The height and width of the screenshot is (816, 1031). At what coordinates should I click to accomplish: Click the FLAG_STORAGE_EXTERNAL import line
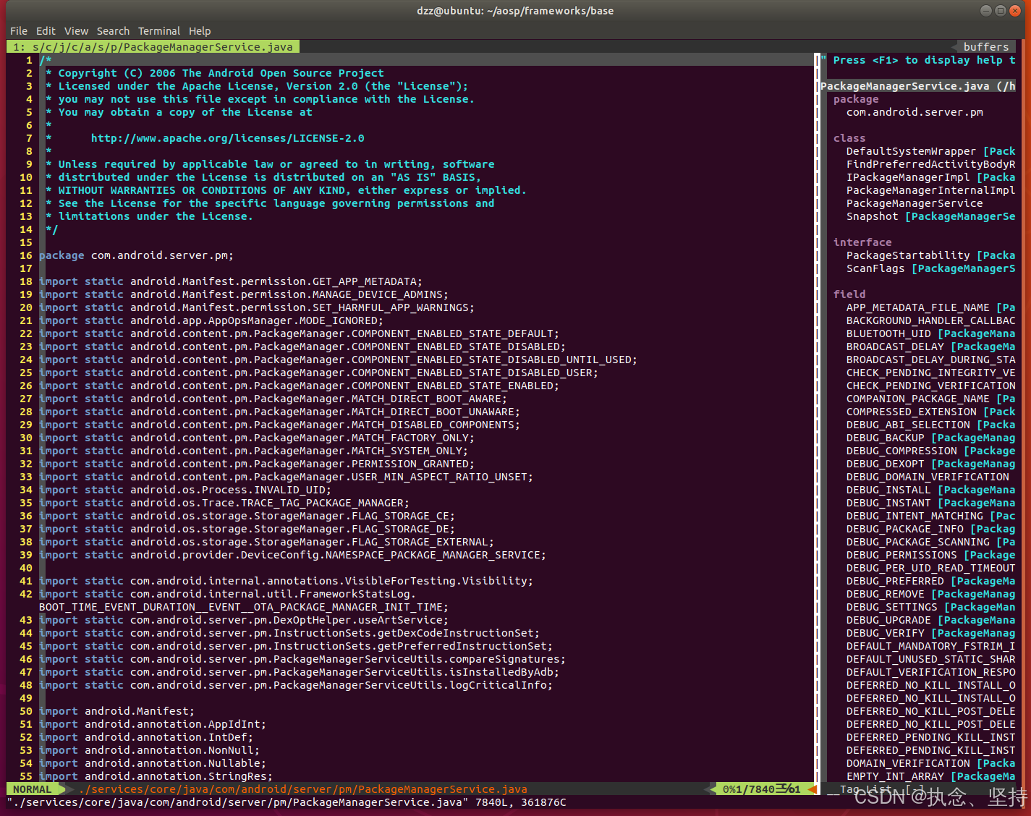(266, 542)
